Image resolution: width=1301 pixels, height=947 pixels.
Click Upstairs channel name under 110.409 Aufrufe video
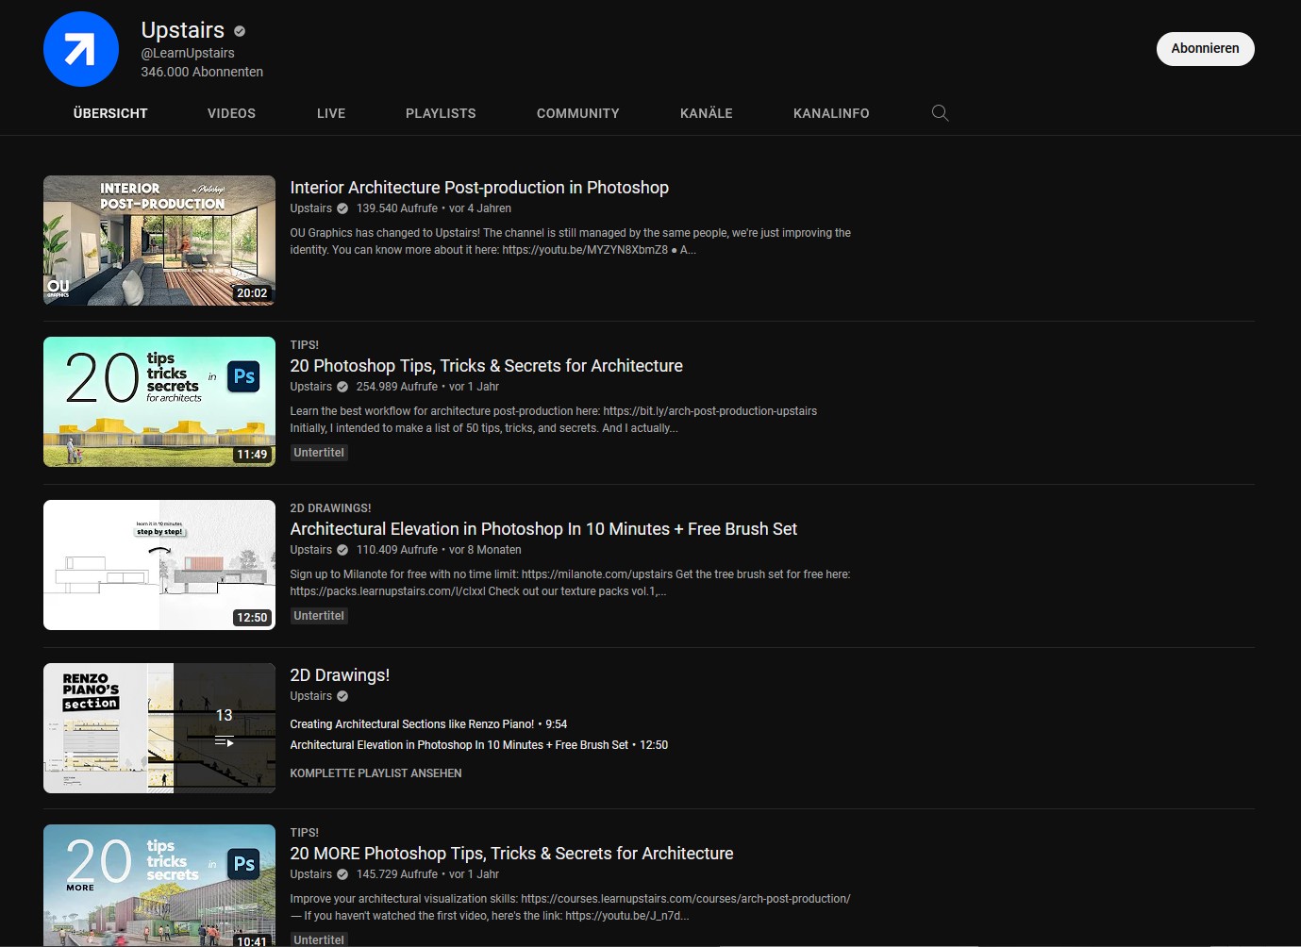click(x=310, y=550)
